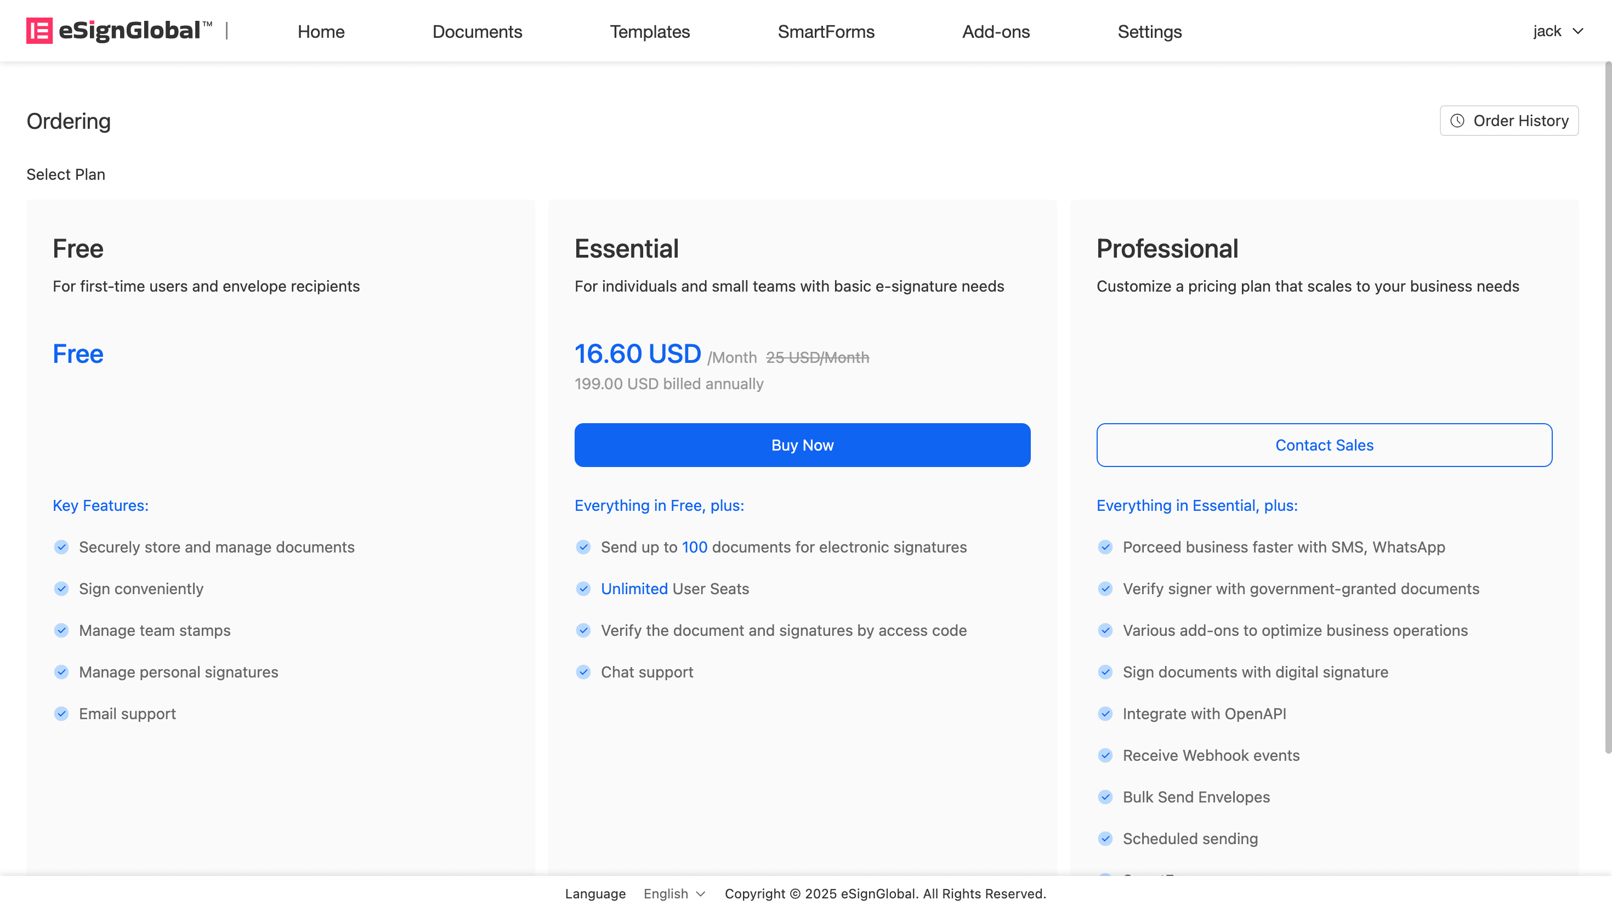Click checkmark icon next to Bulk Send Envelopes
Viewport: 1612px width, 911px height.
click(x=1105, y=797)
